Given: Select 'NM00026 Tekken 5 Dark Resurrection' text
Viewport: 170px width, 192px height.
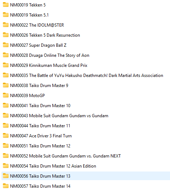Looking at the screenshot, I should click(x=45, y=35).
